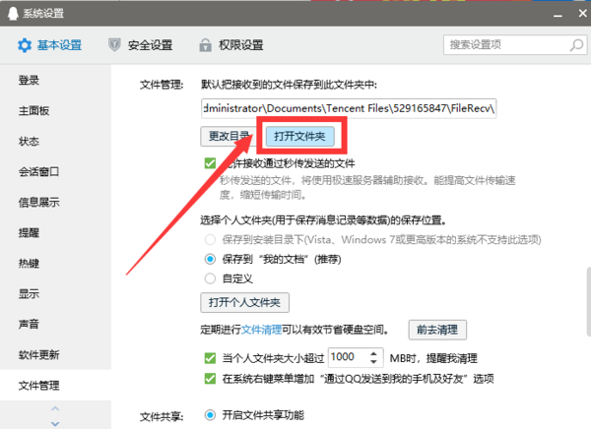Screen dimensions: 591x429
Task: Open the 基本设置 tab
Action: pyautogui.click(x=50, y=45)
